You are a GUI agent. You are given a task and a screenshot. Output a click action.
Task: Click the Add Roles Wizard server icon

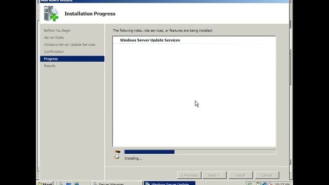click(51, 13)
